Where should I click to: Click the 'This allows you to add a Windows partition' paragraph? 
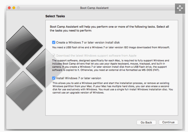coord(113,88)
